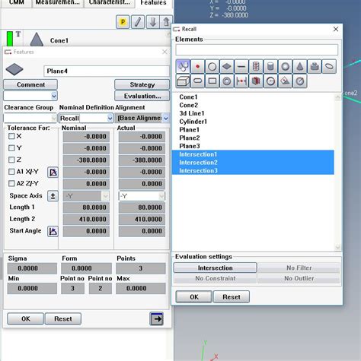This screenshot has height=361, width=361.
Task: Filter Recall list by Cone icon
Action: (x=300, y=67)
